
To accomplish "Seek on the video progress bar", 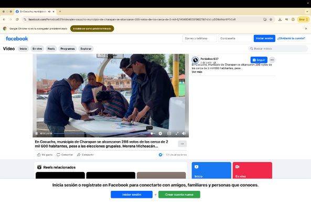I will pos(104,134).
